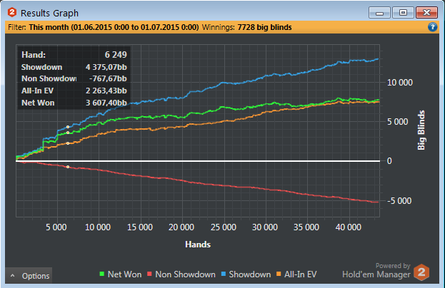The image size is (445, 288).
Task: Click the All-In EV legend label
Action: (x=301, y=274)
